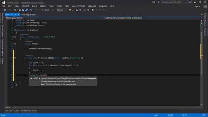Open the ANALYZE menu
Image resolution: width=208 pixels, height=117 pixels.
click(92, 6)
